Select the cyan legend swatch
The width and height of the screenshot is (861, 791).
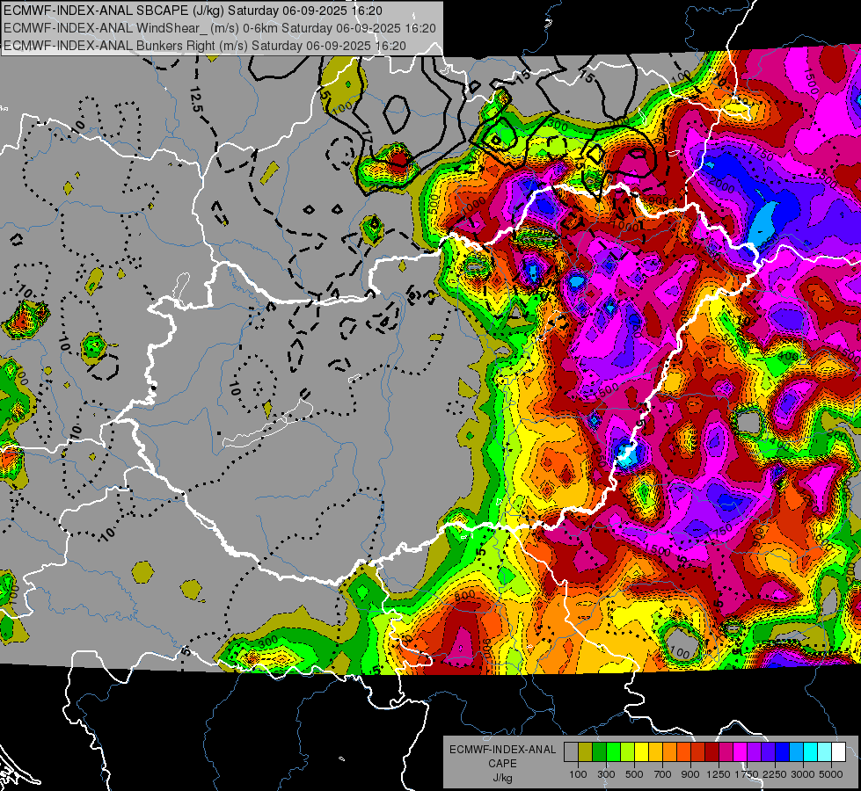(x=811, y=752)
